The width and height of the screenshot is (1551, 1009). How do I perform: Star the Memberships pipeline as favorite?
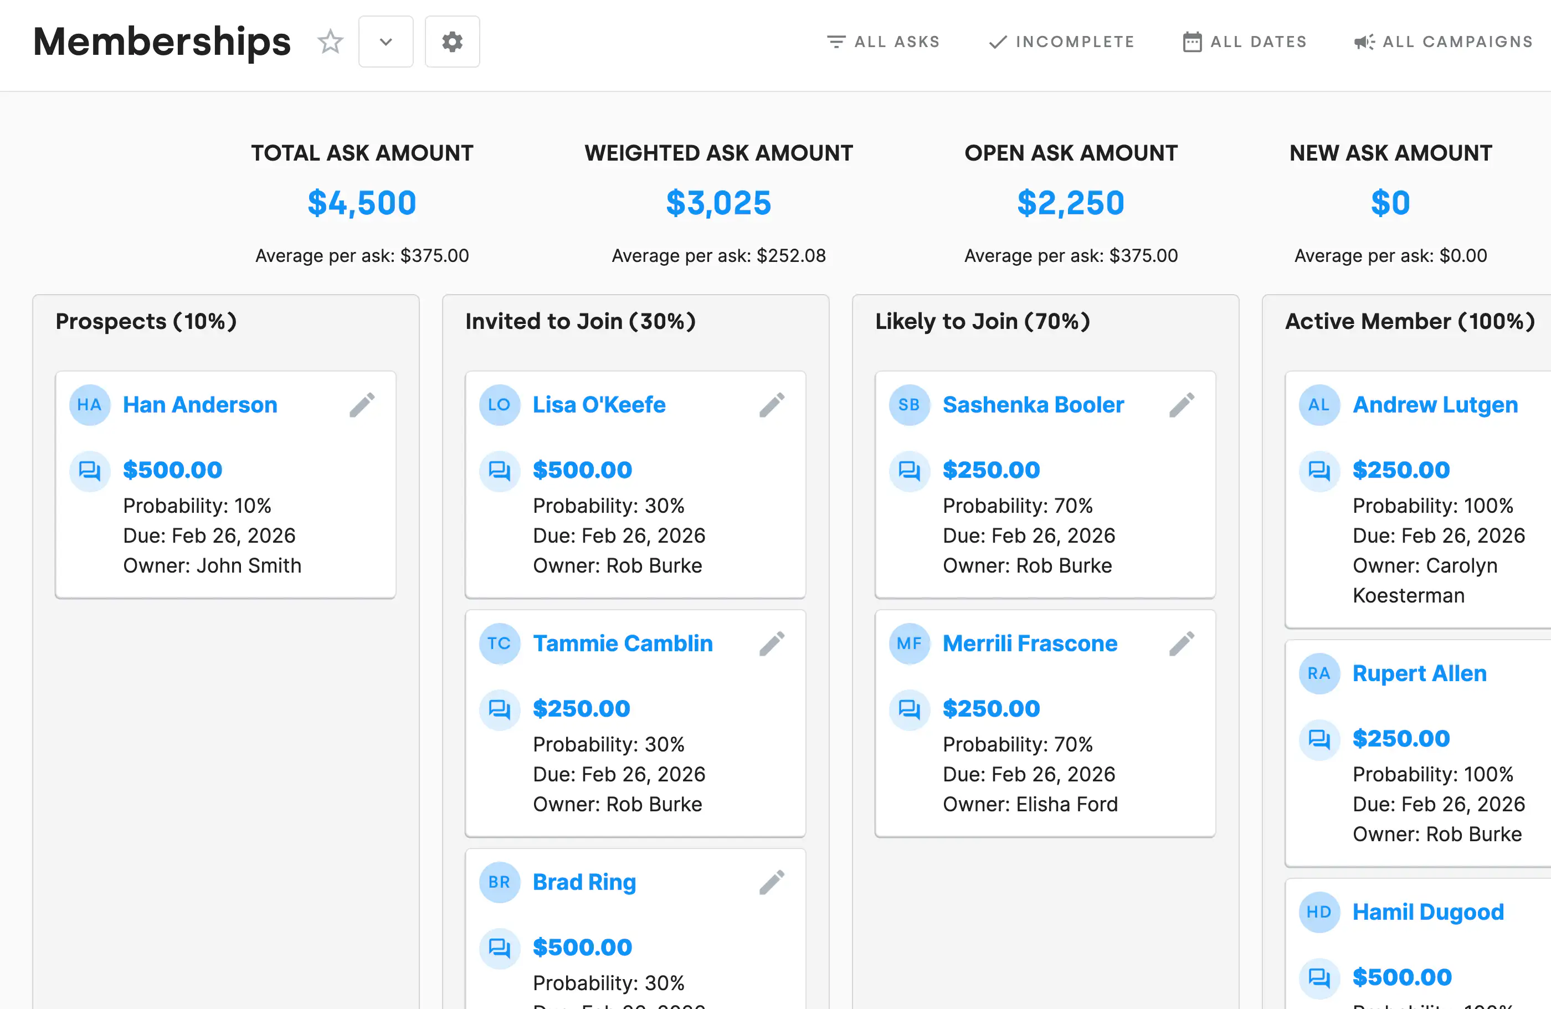(x=330, y=42)
